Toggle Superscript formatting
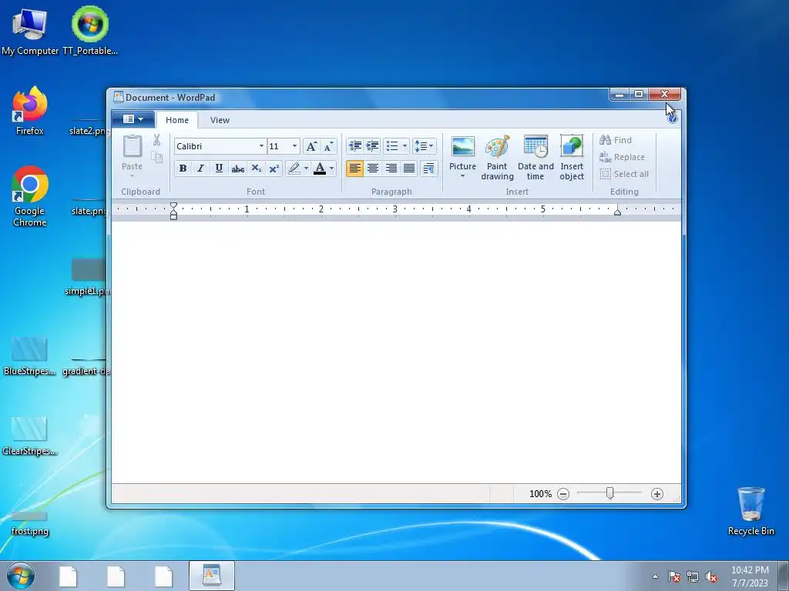 pyautogui.click(x=274, y=169)
